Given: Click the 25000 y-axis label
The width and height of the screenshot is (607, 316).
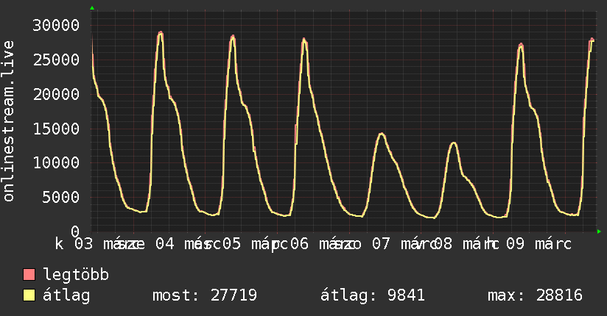Looking at the screenshot, I should coord(56,60).
